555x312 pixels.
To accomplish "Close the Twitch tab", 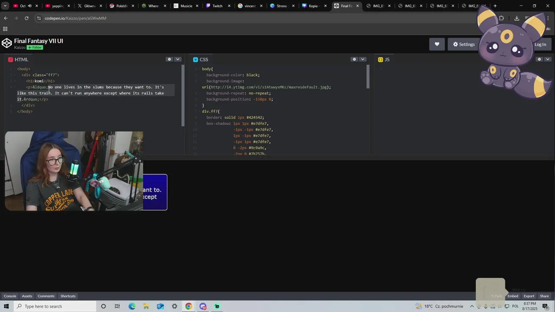I will point(229,6).
